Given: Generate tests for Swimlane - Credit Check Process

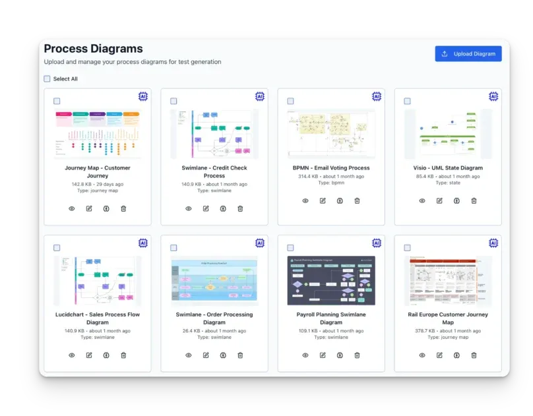Looking at the screenshot, I should pos(223,208).
